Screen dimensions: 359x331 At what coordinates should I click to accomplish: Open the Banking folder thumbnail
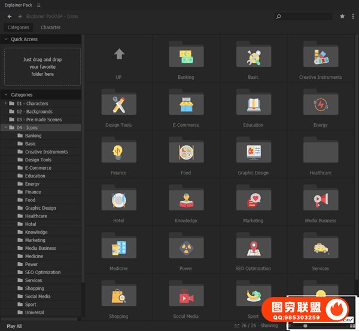[x=185, y=57]
